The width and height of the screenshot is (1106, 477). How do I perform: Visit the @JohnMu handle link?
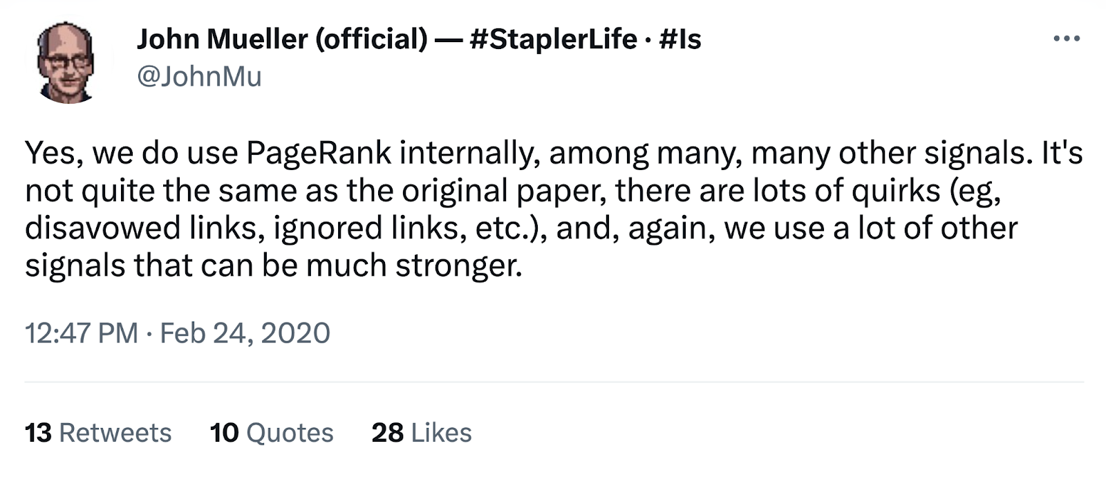pos(199,76)
